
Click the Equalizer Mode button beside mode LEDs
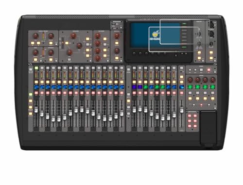point(67,43)
